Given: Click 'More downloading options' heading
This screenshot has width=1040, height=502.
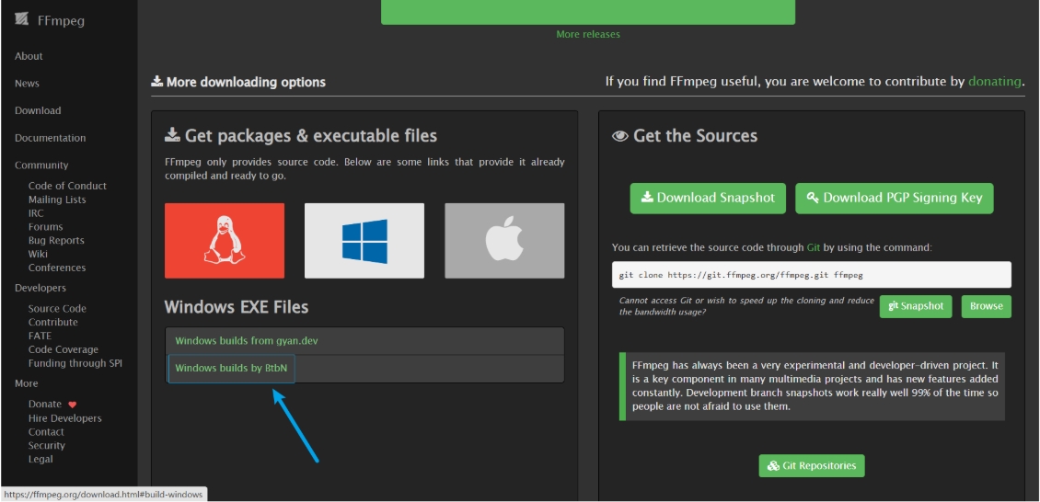Looking at the screenshot, I should click(238, 82).
